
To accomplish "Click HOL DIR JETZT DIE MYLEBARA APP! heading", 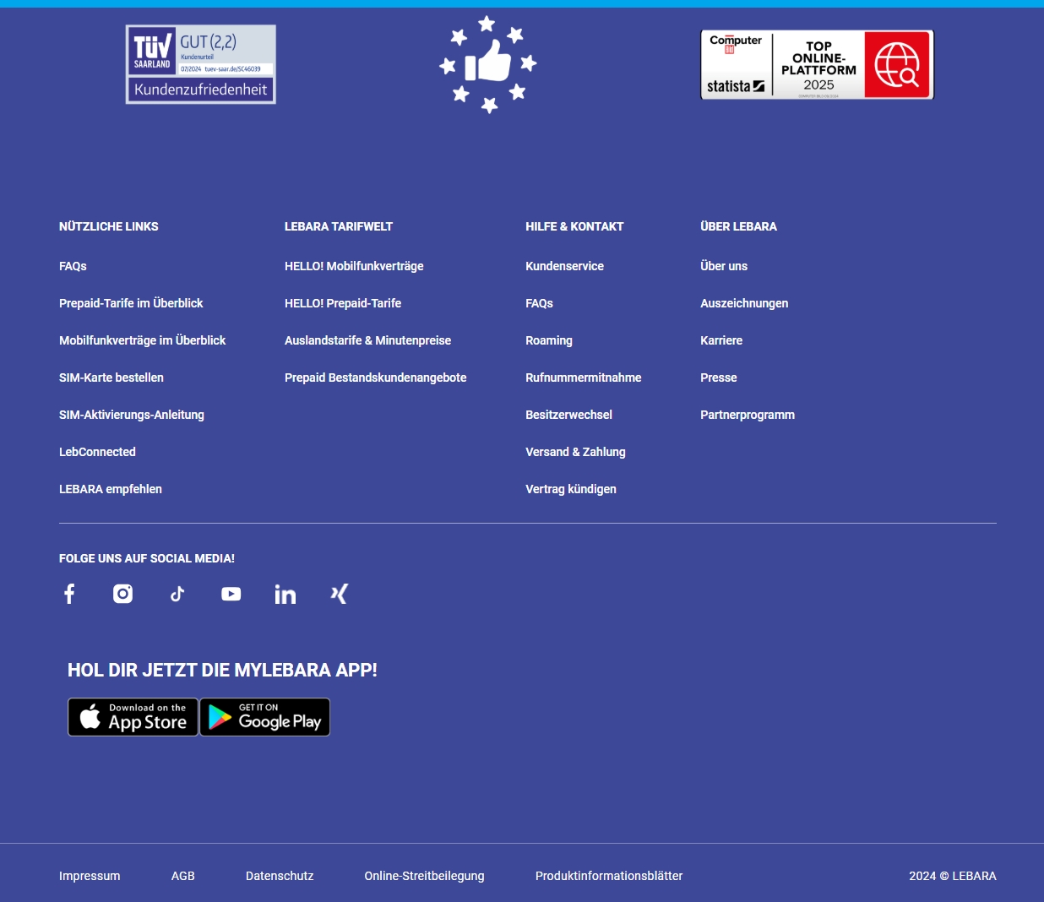I will pyautogui.click(x=222, y=670).
